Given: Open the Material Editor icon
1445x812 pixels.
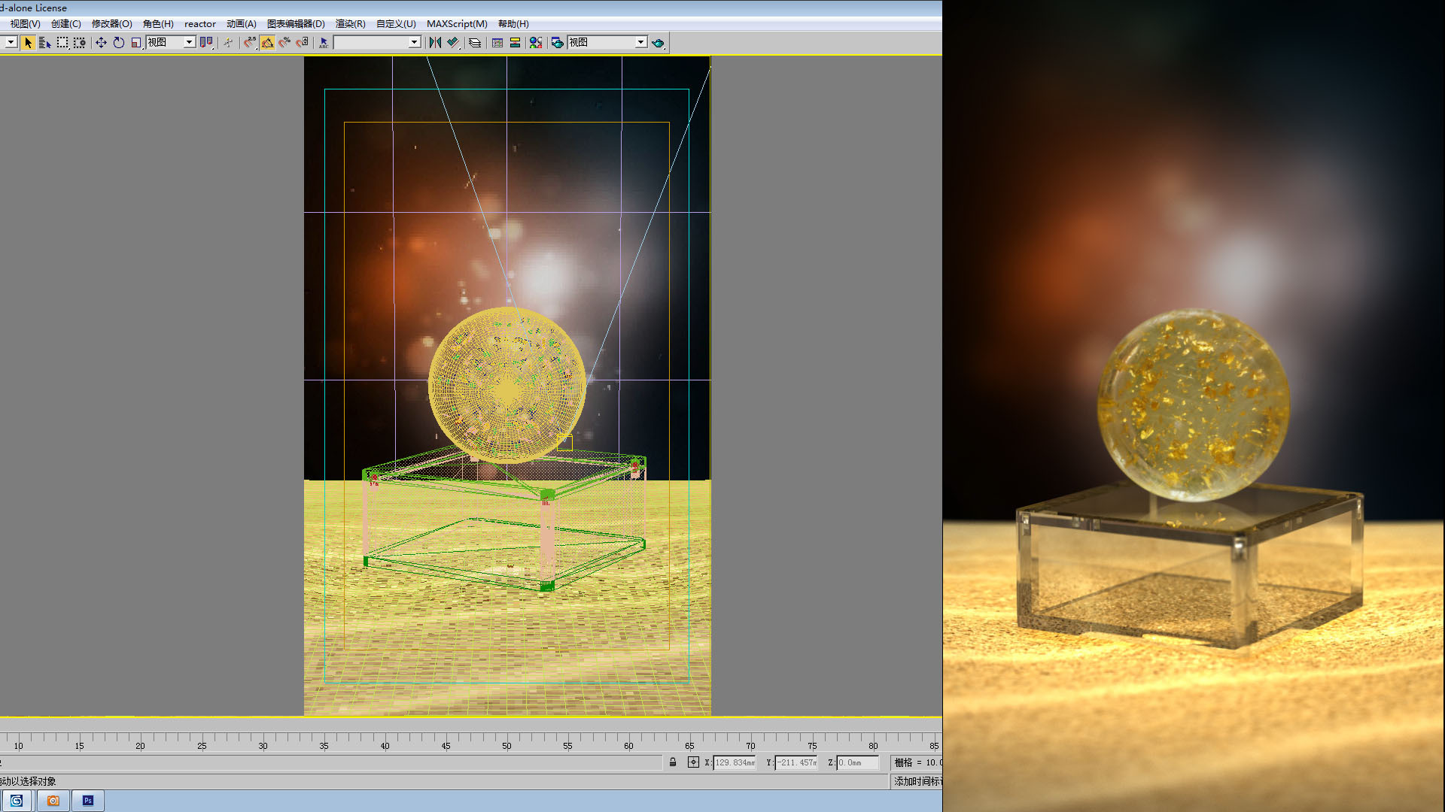Looking at the screenshot, I should tap(535, 43).
